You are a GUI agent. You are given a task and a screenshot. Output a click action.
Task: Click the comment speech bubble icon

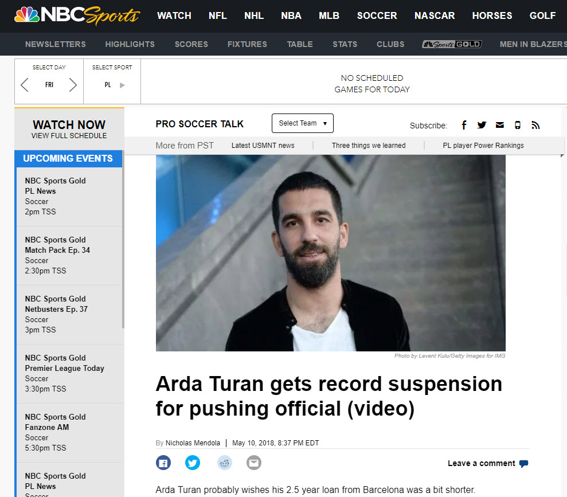coord(524,463)
